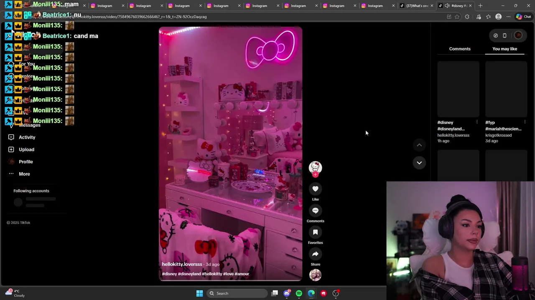Open the browser split screen icon
Image resolution: width=535 pixels, height=300 pixels.
click(x=449, y=17)
